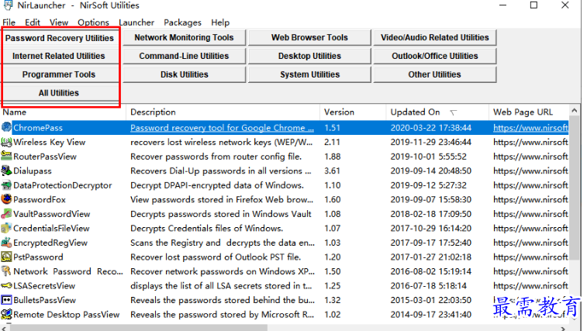Select Internet Related Utilities category
Screen dimensions: 587x331
[59, 56]
